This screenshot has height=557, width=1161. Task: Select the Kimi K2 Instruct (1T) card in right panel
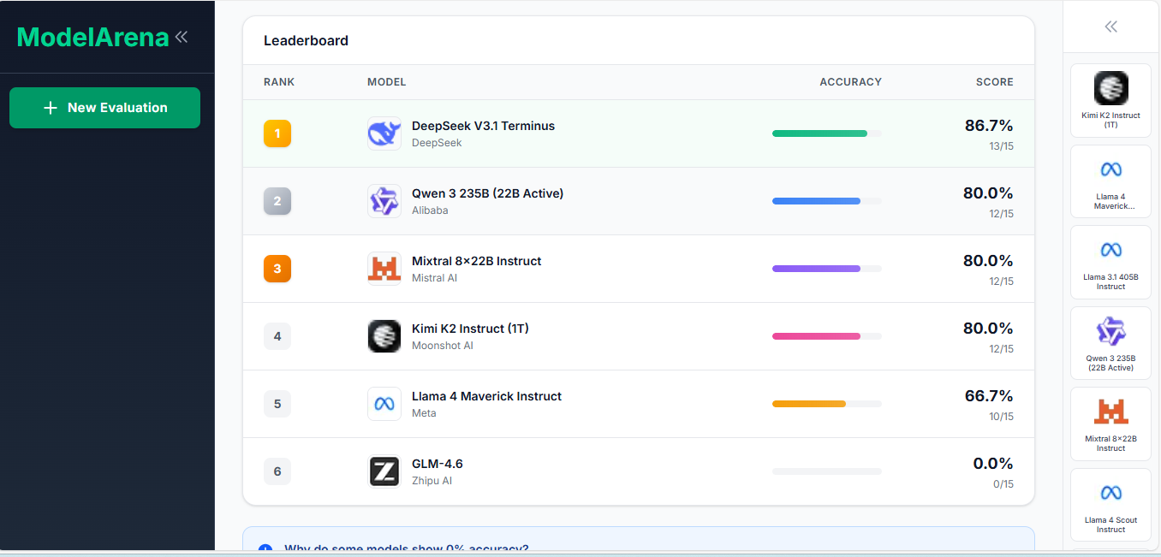(x=1110, y=100)
